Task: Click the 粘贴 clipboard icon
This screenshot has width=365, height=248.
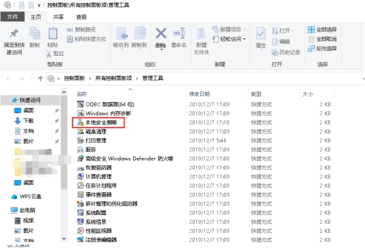Action: pyautogui.click(x=53, y=33)
